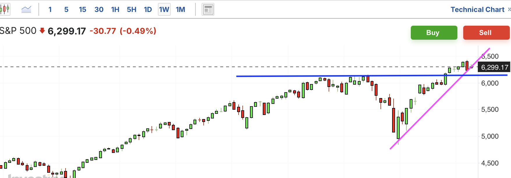This screenshot has width=511, height=178.
Task: Click the -30.77 change value
Action: click(103, 31)
